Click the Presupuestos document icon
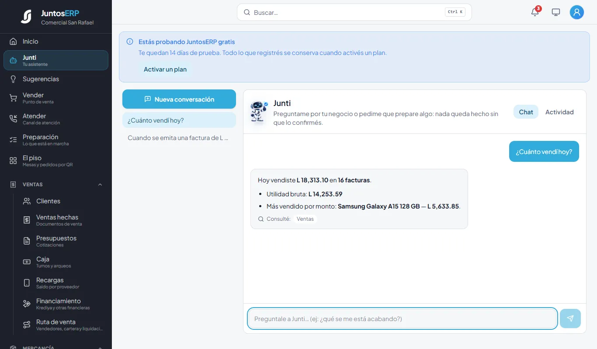 click(27, 241)
